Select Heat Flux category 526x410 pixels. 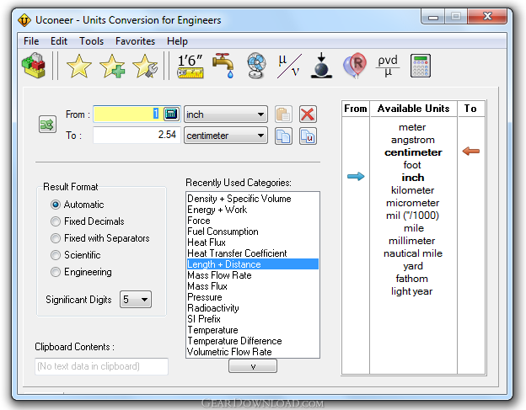point(253,242)
